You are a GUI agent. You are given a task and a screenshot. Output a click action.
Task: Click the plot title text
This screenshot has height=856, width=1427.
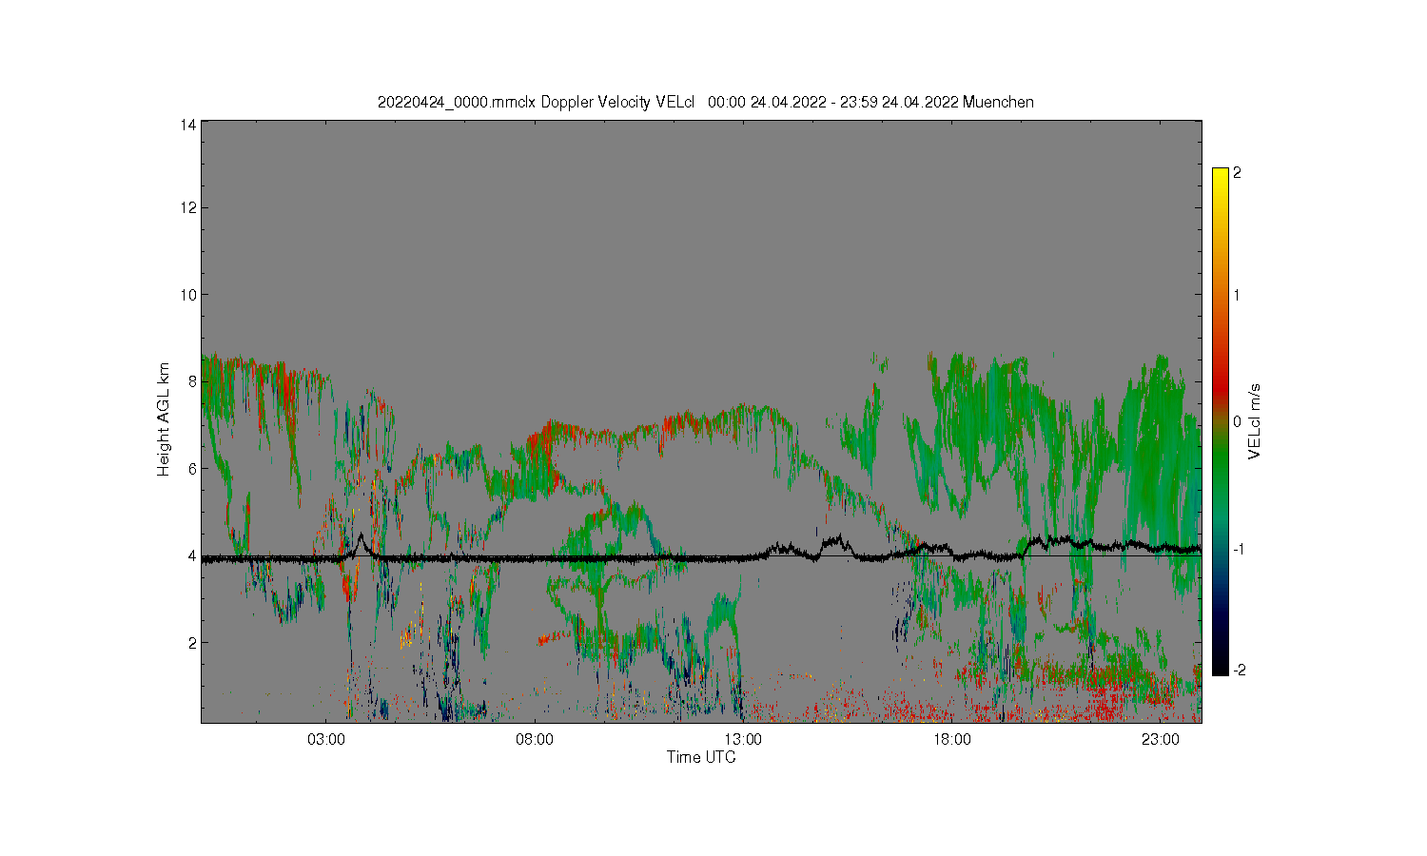705,102
